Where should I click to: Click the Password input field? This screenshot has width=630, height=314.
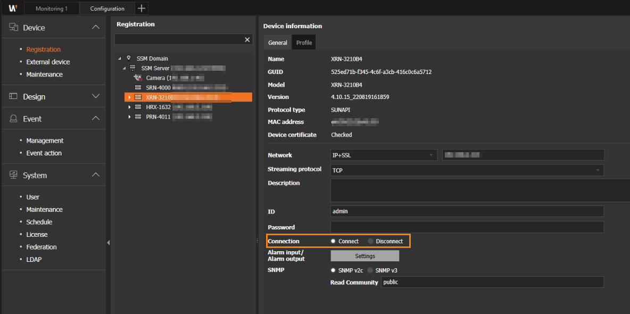467,227
